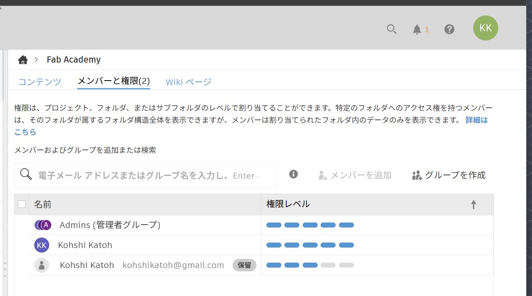Open the Wiki ページ tab
This screenshot has width=532, height=296.
188,82
